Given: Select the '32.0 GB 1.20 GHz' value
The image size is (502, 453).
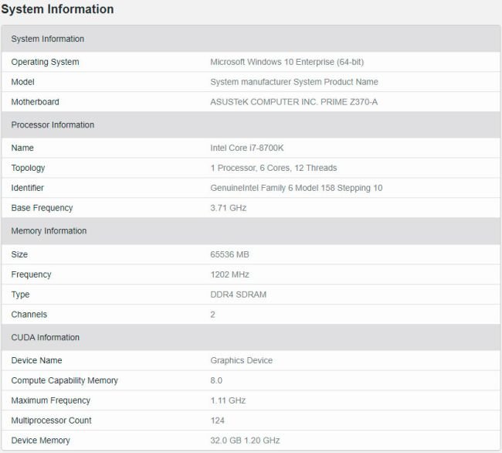Looking at the screenshot, I should (246, 441).
